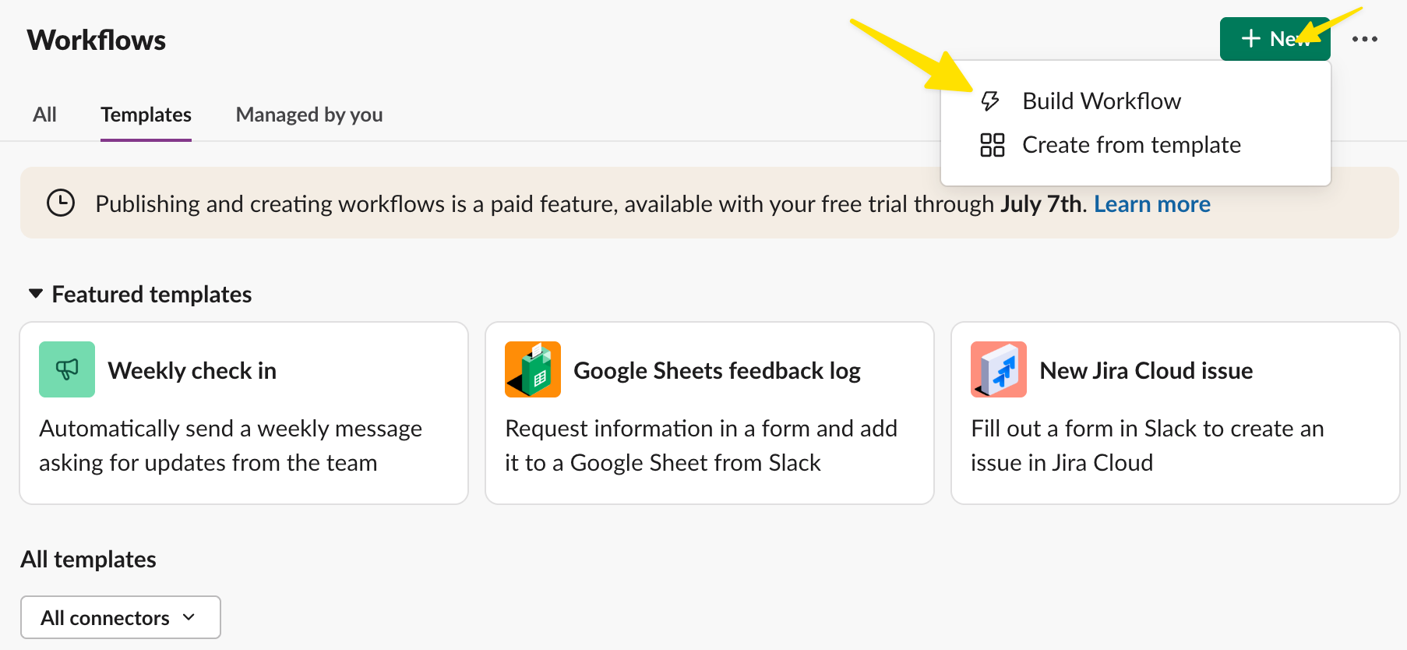
Task: Click the grid icon beside Create from template
Action: pos(992,145)
